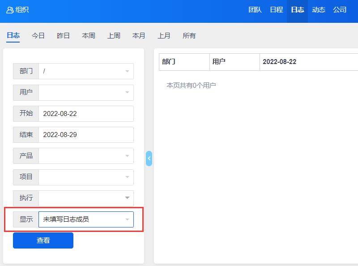
Task: Click the 2022-08-22 column header in table
Action: [309, 62]
